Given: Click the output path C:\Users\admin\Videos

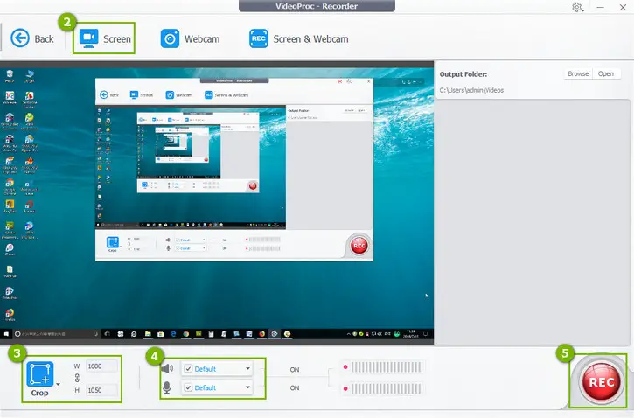Looking at the screenshot, I should point(471,90).
